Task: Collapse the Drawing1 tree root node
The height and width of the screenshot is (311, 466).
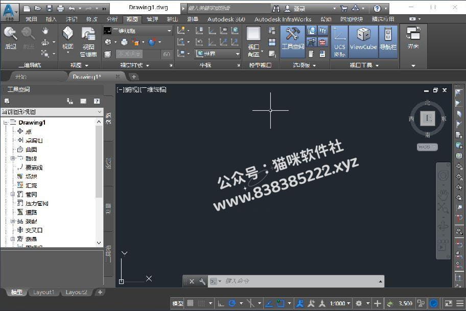Action: click(5, 123)
